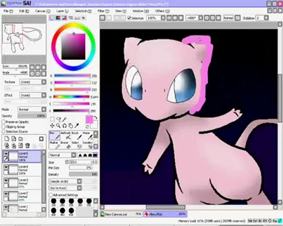Image resolution: width=283 pixels, height=226 pixels.
Task: Hide Layer3 with its eye icon
Action: pyautogui.click(x=6, y=180)
